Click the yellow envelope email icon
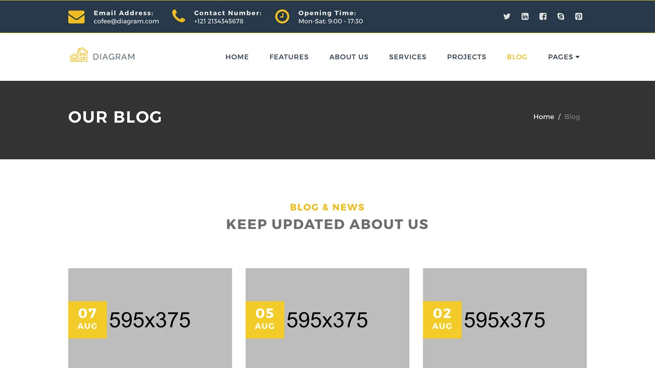655x368 pixels. [x=76, y=17]
